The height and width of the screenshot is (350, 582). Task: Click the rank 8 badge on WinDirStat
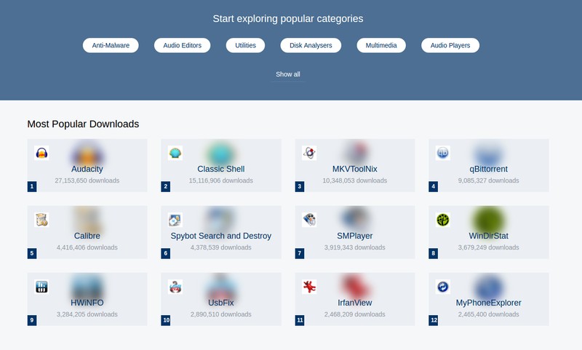coord(433,253)
